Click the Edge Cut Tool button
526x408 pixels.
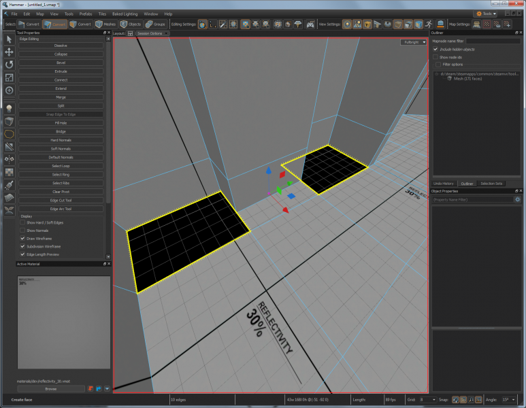[61, 200]
